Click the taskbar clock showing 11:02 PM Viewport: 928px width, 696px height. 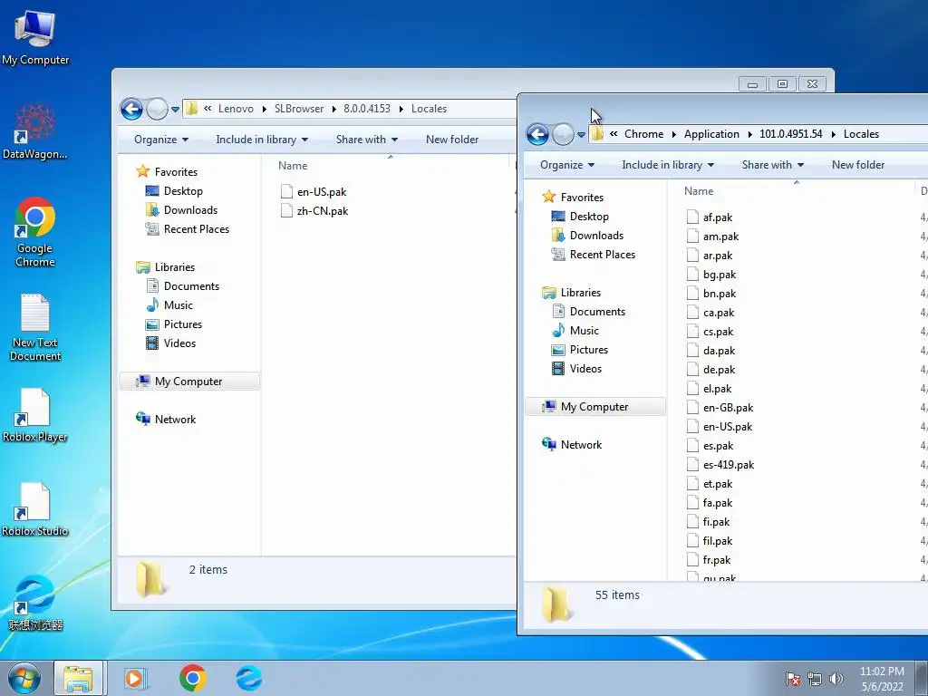coord(882,679)
